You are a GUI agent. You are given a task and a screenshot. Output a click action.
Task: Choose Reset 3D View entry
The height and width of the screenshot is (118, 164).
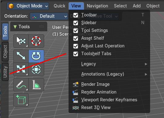click(109, 107)
